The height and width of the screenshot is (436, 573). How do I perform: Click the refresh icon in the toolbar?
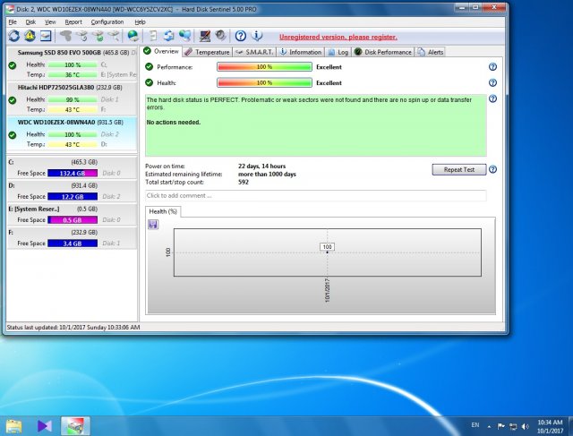(x=14, y=37)
